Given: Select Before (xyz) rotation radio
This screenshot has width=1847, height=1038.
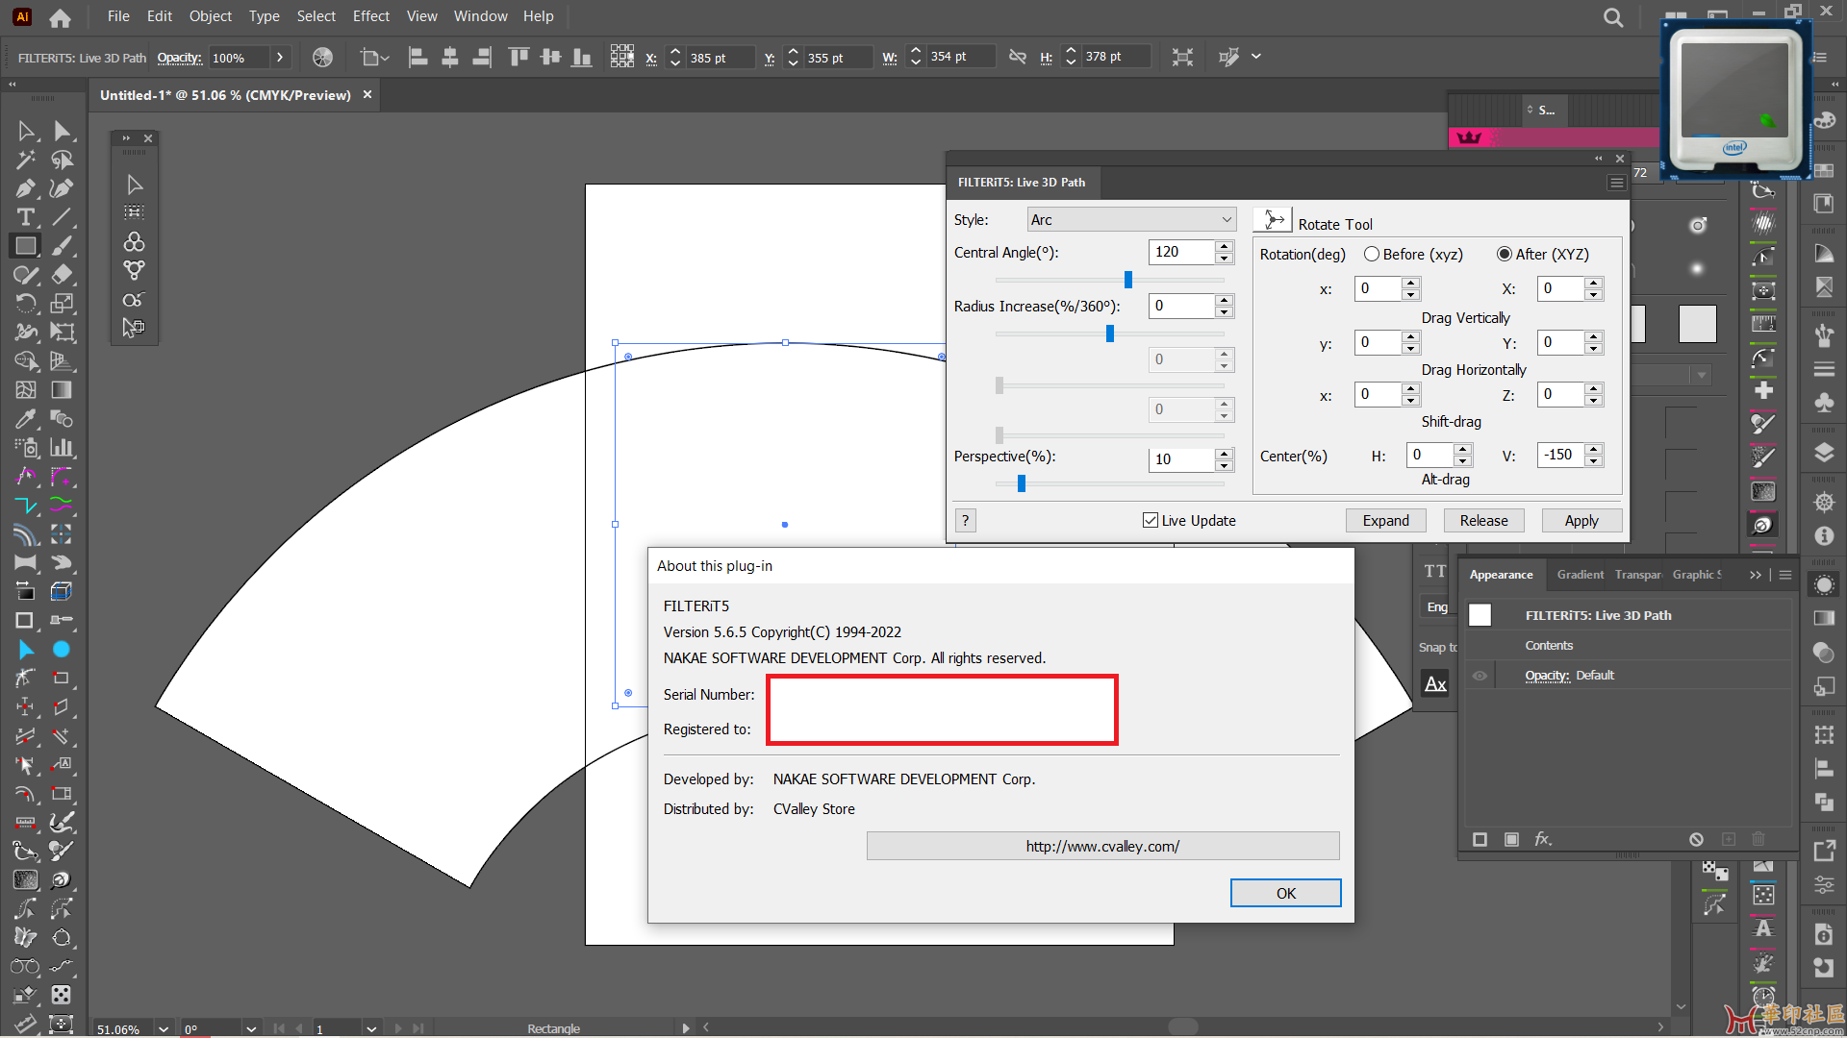Looking at the screenshot, I should pyautogui.click(x=1372, y=254).
